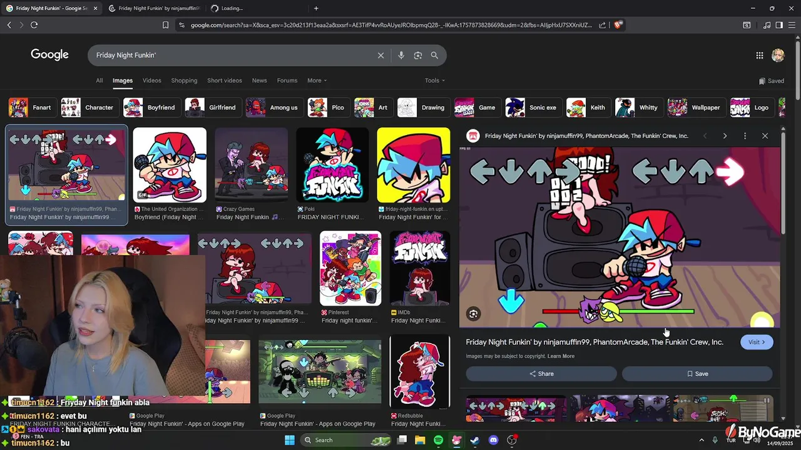The image size is (801, 450).
Task: Open the Learn More copyright link
Action: click(x=561, y=356)
